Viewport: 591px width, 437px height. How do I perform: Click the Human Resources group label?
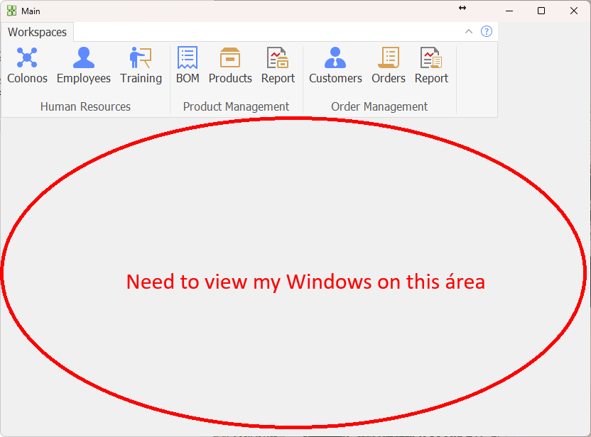coord(85,106)
